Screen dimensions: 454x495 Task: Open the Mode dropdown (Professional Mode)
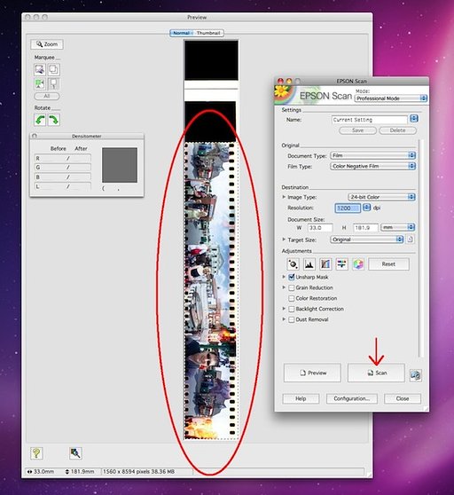[391, 98]
